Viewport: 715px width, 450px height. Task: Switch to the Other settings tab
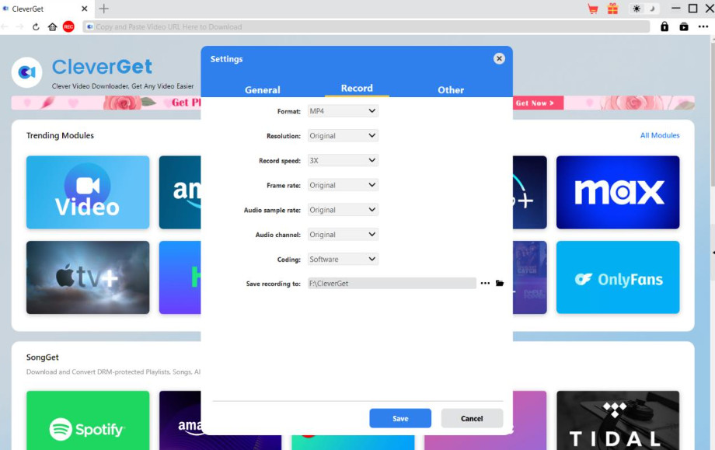451,90
